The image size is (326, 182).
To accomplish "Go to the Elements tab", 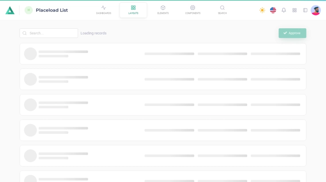I will click(x=163, y=10).
